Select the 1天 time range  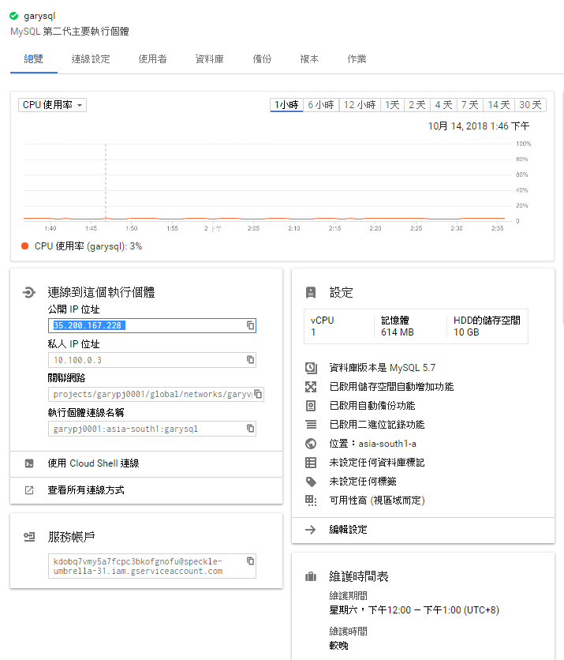[392, 105]
